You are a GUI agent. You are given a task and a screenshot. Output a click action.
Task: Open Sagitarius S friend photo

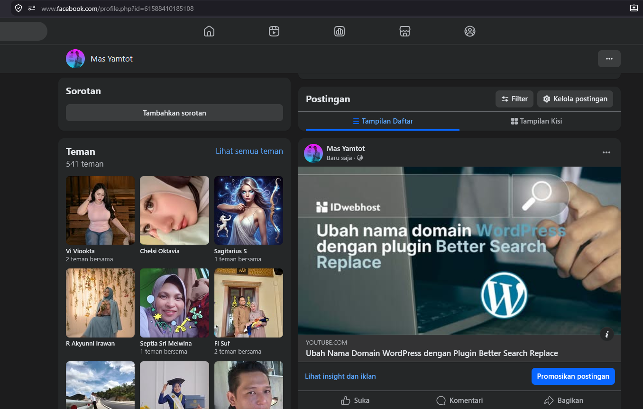248,210
